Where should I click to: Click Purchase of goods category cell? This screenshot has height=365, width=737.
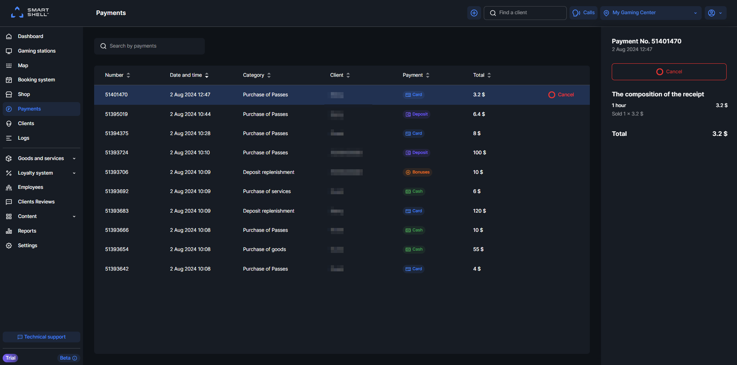[264, 249]
